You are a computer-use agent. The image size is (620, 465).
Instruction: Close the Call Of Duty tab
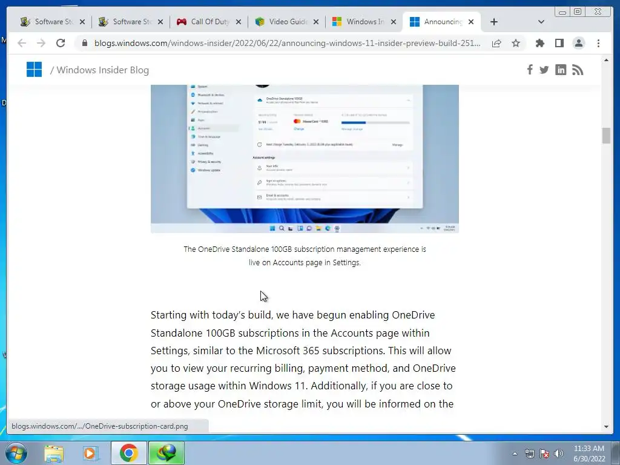(239, 22)
